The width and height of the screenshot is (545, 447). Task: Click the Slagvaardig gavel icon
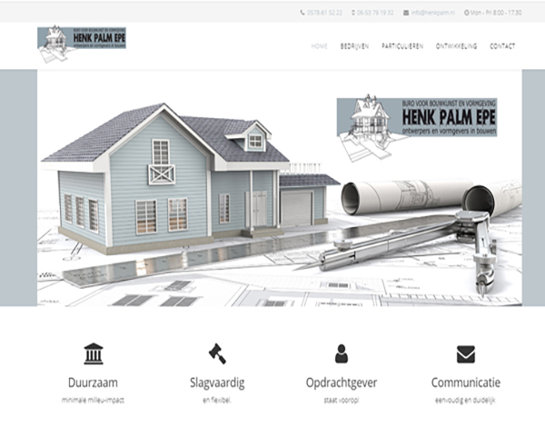point(217,353)
